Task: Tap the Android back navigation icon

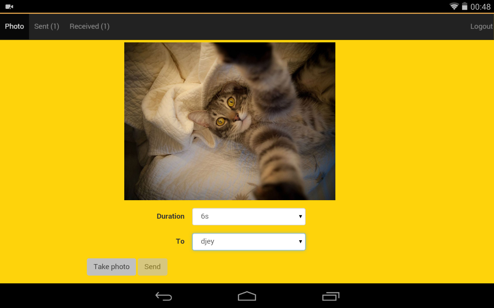Action: [x=164, y=296]
